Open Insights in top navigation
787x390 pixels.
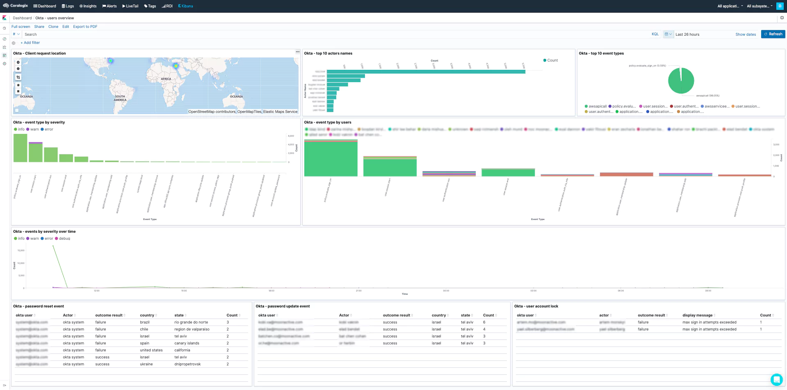point(88,6)
